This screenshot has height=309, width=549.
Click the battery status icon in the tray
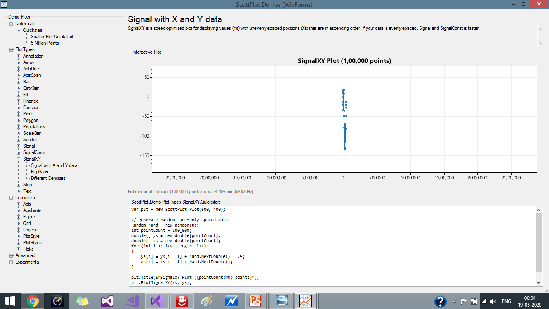click(473, 302)
